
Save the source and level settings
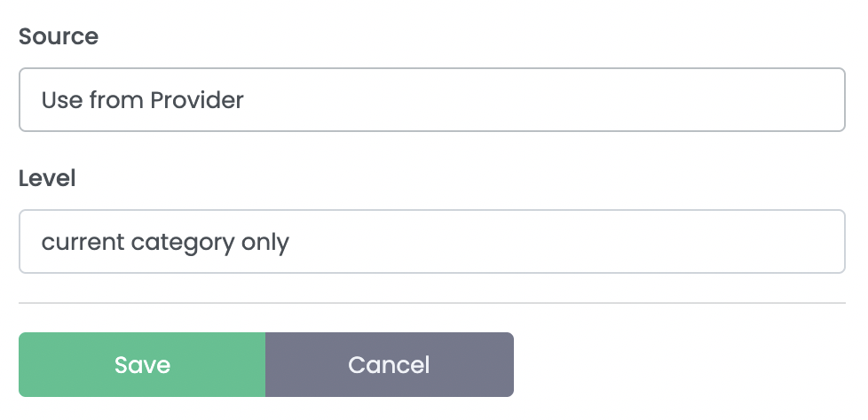click(x=142, y=365)
